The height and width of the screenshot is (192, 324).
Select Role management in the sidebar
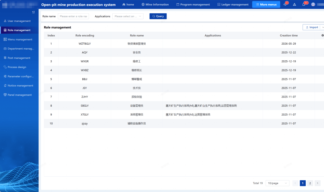click(19, 30)
